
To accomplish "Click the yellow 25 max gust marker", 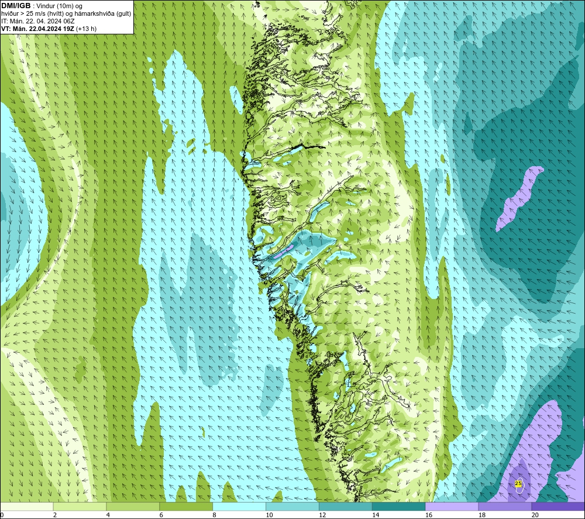I will coord(518,483).
